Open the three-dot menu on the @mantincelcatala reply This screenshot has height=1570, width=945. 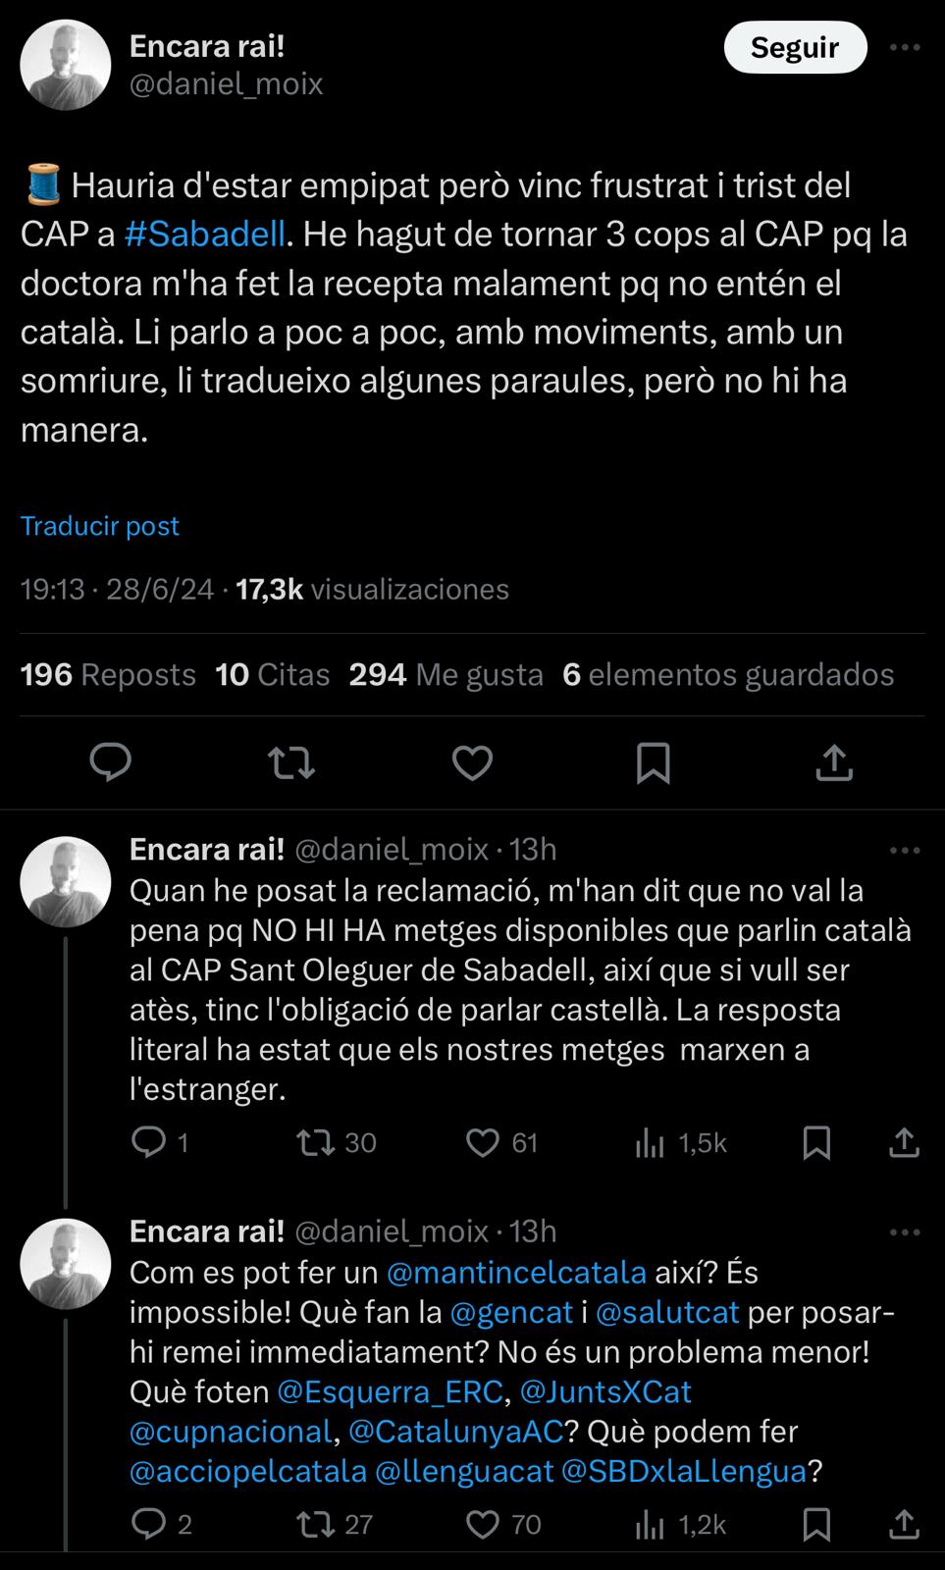click(904, 1231)
